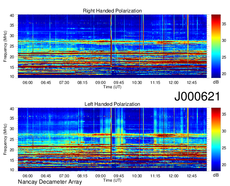Click the "Nancay Decameter Array" caption
230x186 pixels.
point(50,182)
